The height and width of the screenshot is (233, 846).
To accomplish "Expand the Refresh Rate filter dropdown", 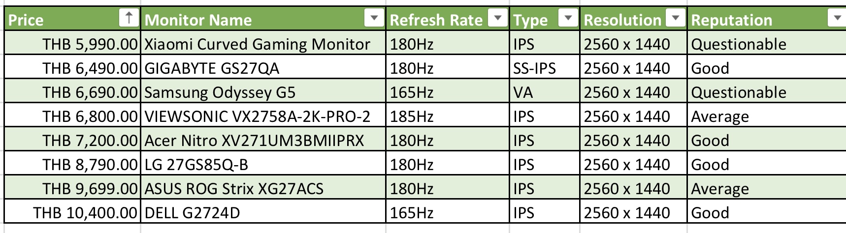I will tap(497, 19).
